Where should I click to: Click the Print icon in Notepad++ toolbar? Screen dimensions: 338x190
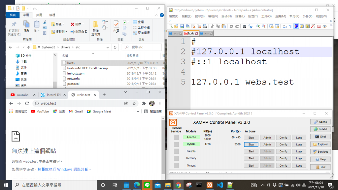tap(205, 26)
